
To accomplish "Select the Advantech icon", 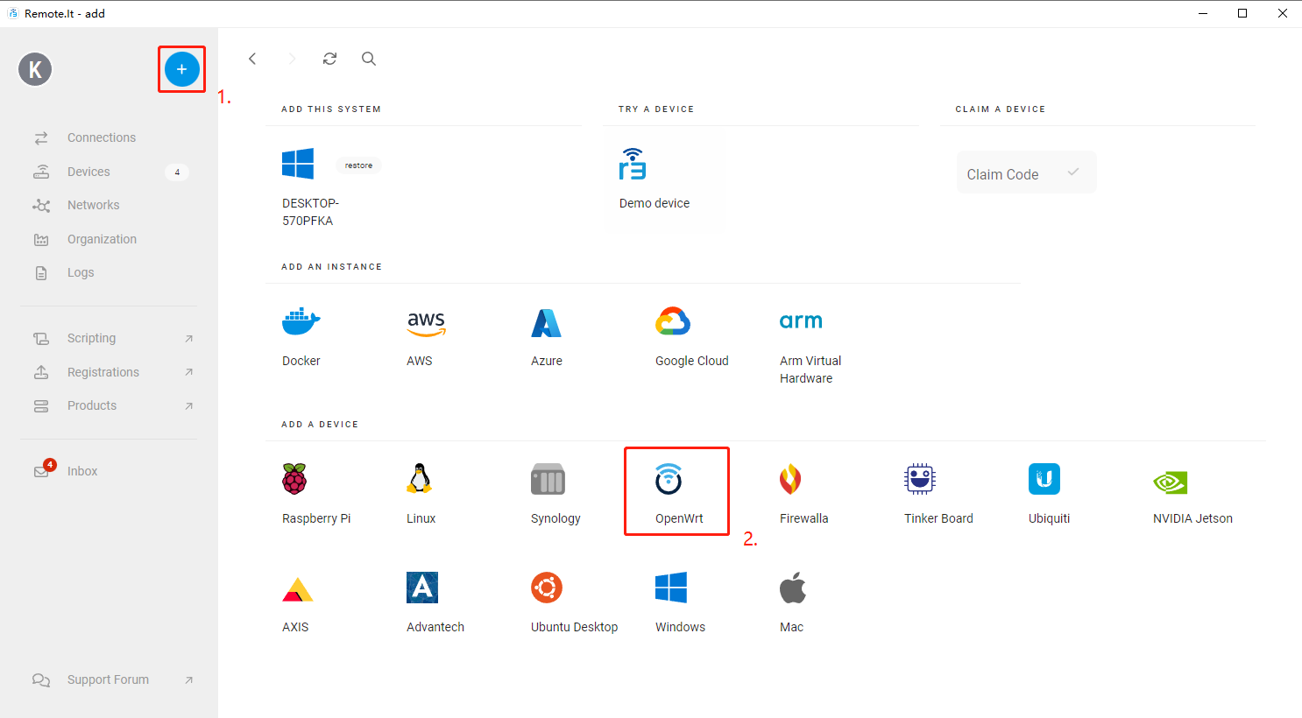I will click(422, 588).
